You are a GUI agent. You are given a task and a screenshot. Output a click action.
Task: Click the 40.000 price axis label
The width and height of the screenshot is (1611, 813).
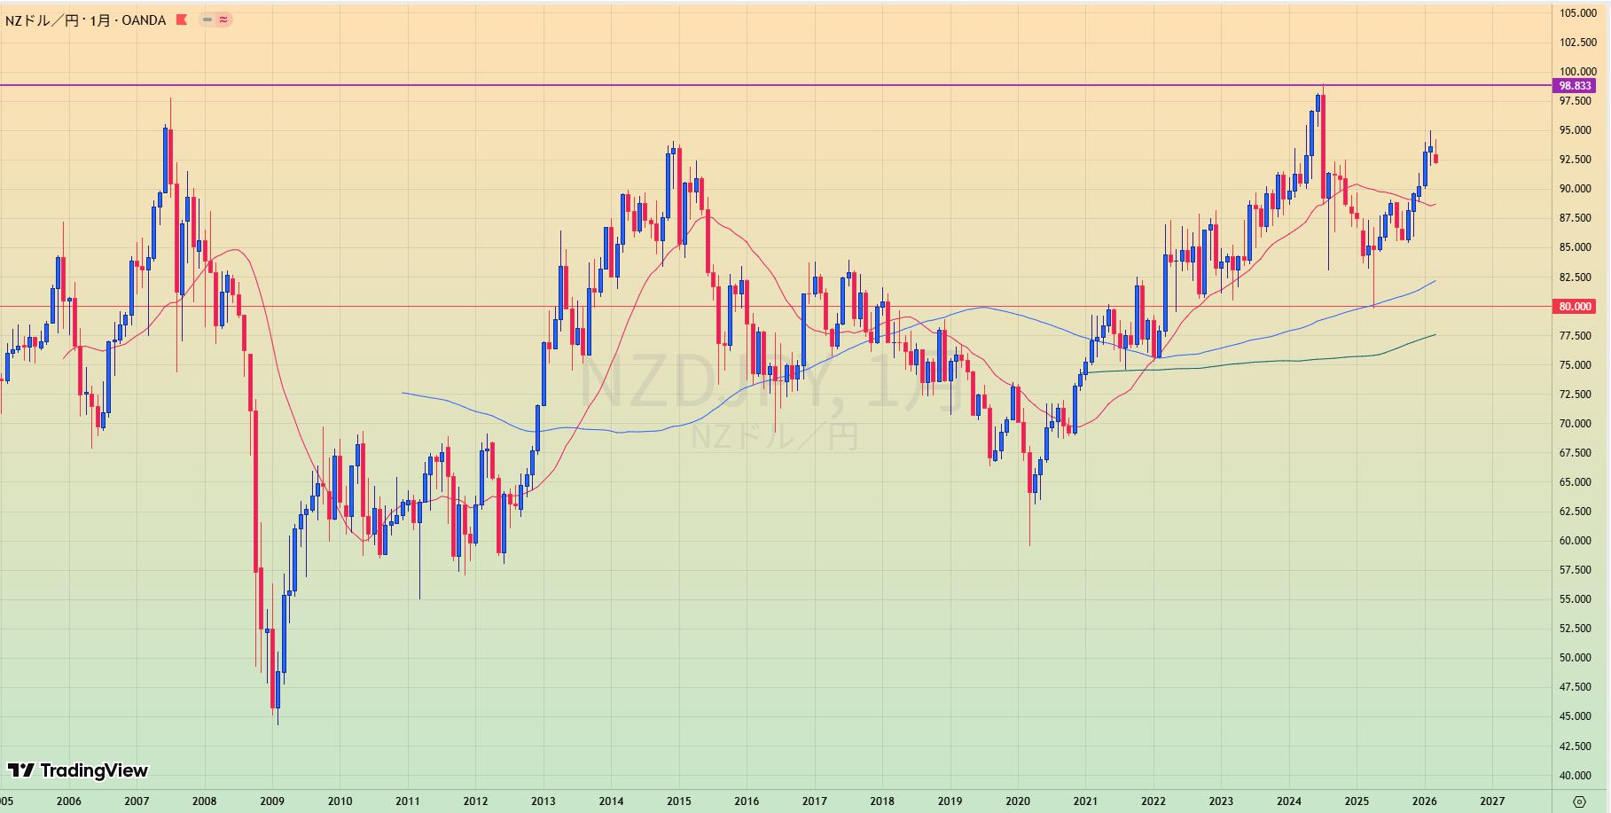(x=1578, y=776)
